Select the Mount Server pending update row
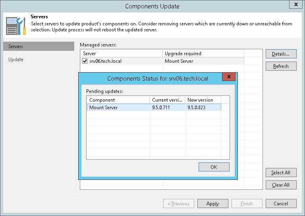This screenshot has width=305, height=216. pos(119,108)
